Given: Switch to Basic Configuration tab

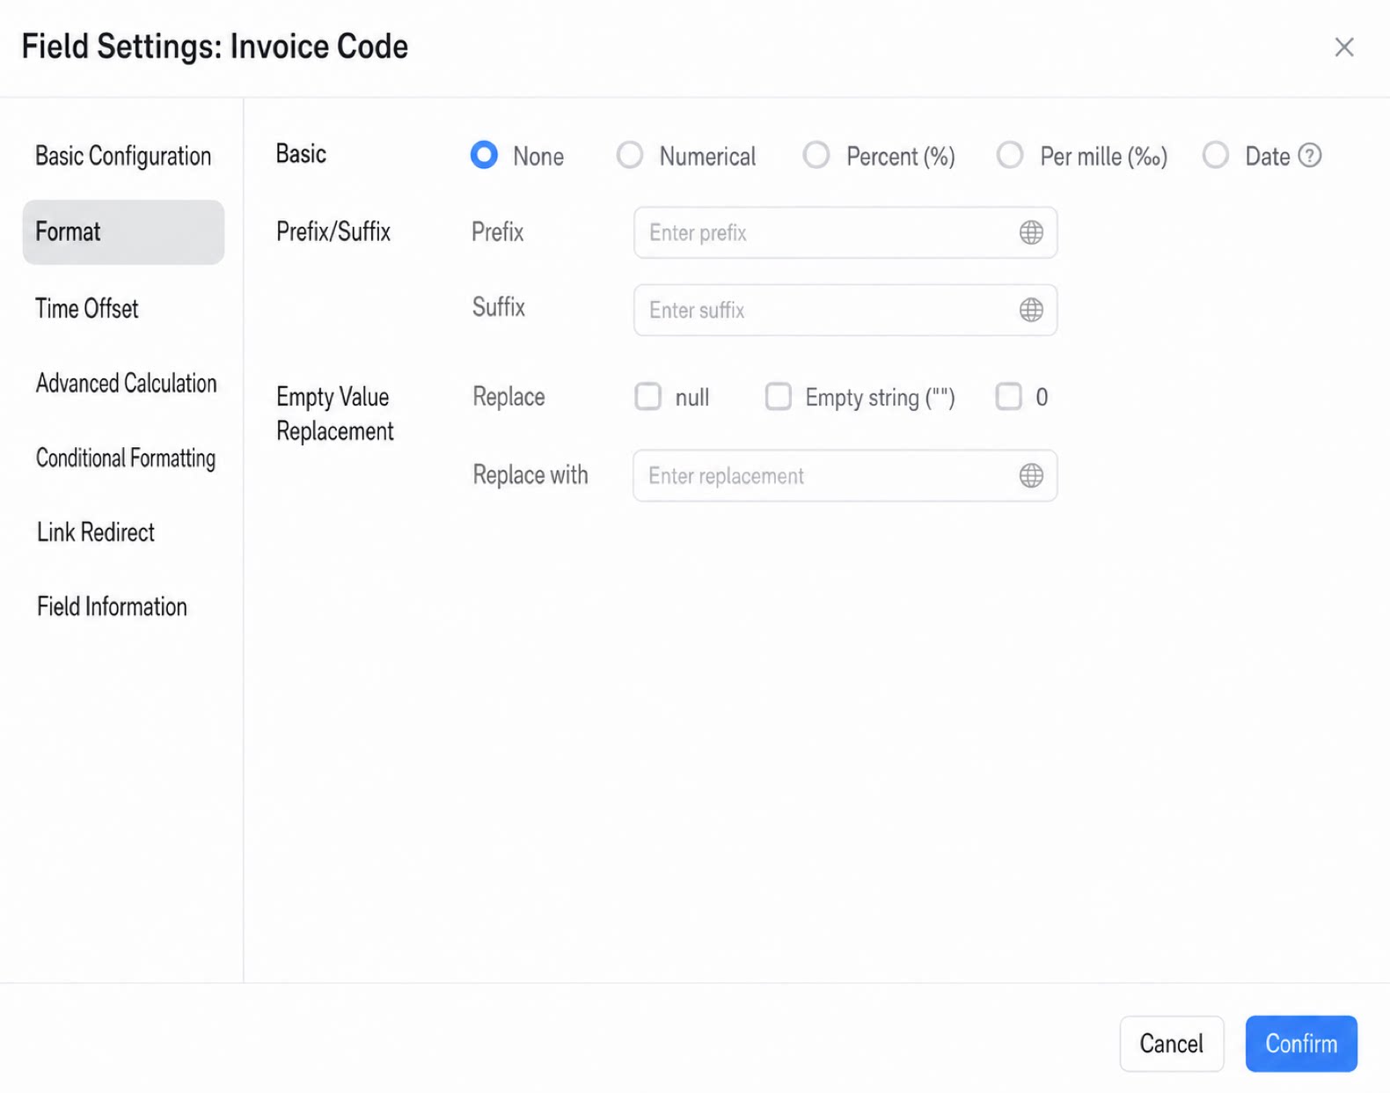Looking at the screenshot, I should (123, 157).
